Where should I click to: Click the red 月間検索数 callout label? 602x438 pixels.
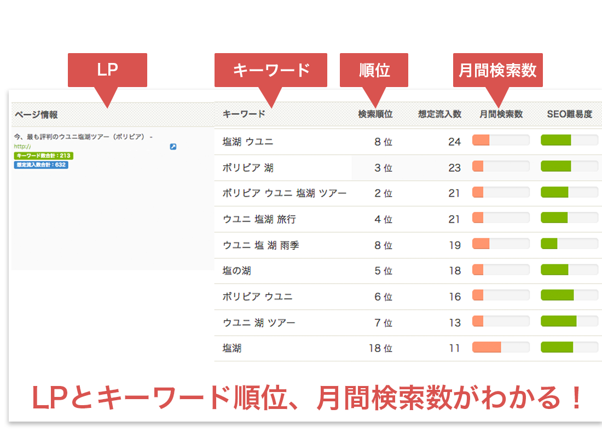click(498, 70)
